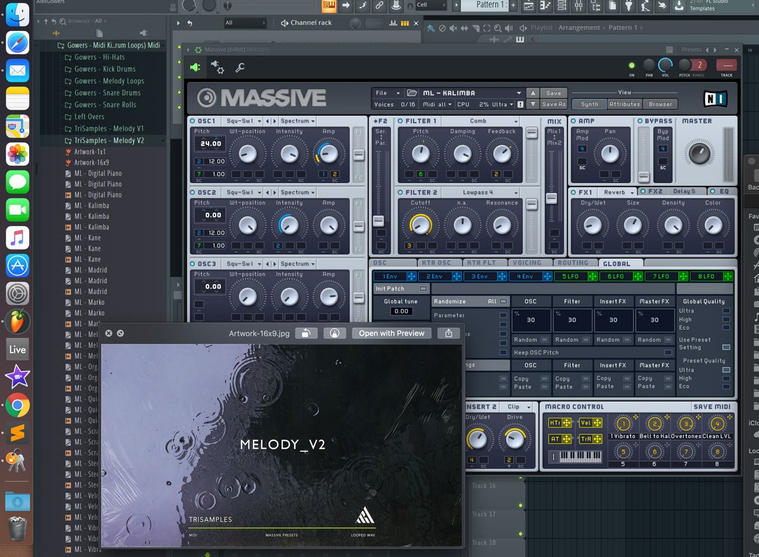Open the Midi all channel dropdown
759x557 pixels.
[x=438, y=104]
